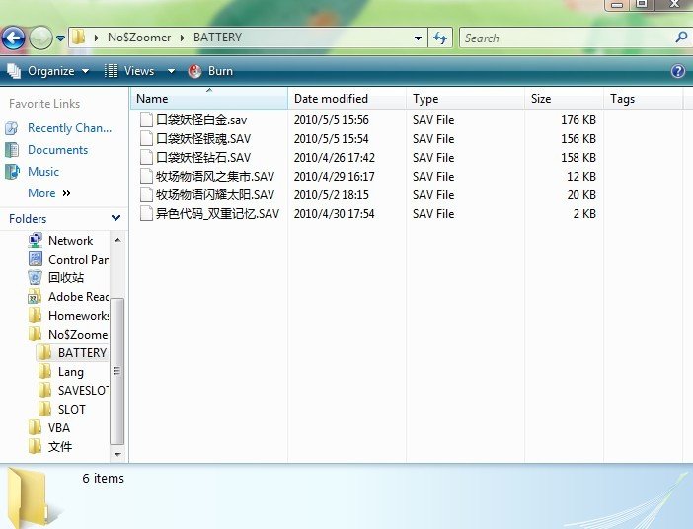The image size is (693, 529).
Task: Click the Back navigation arrow button
Action: click(13, 38)
